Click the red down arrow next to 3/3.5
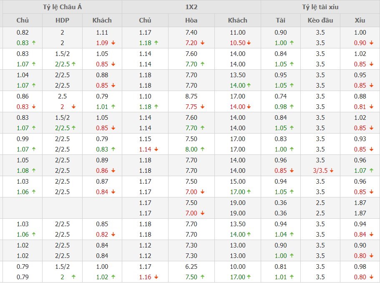Viewport: 380px width, 283px height. [332, 170]
